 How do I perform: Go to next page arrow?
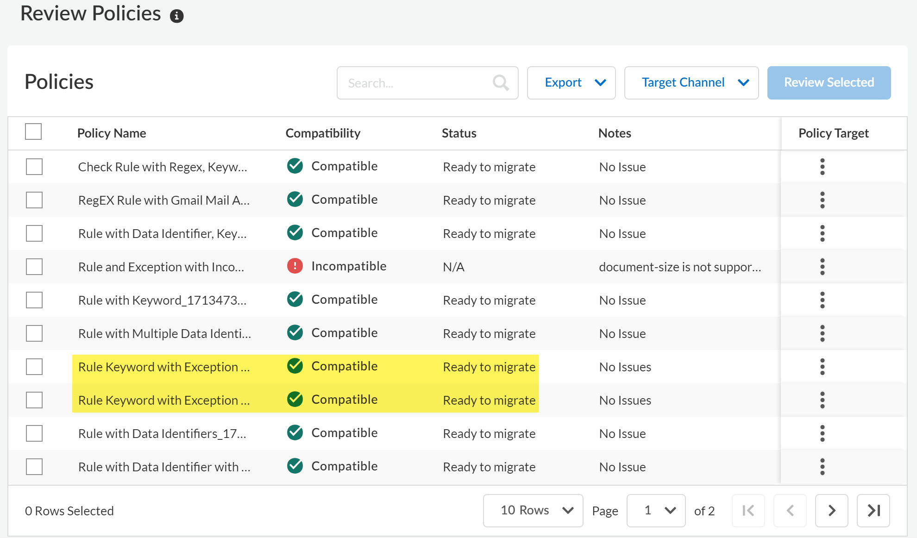(831, 510)
